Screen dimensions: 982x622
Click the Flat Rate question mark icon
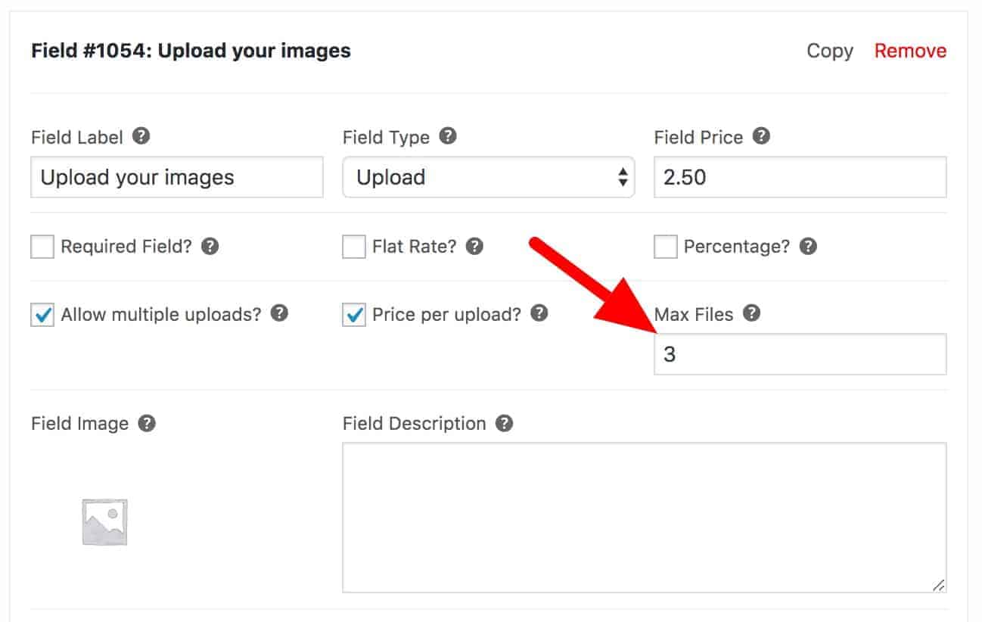click(x=474, y=246)
